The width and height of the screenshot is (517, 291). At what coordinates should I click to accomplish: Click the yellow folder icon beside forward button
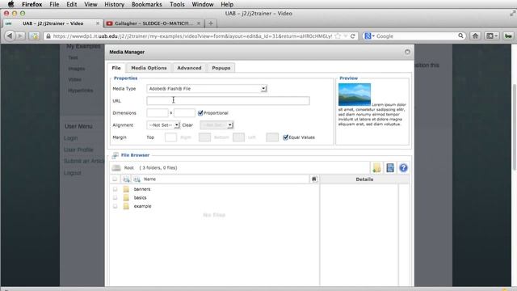pos(34,36)
